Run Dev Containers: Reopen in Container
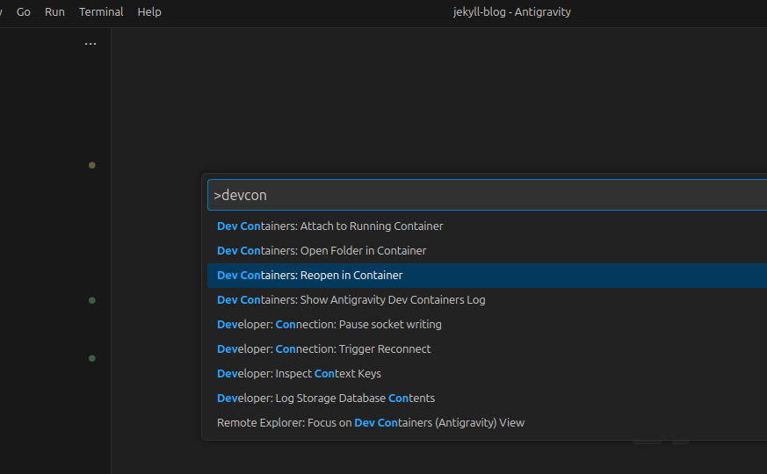Image resolution: width=767 pixels, height=474 pixels. click(310, 276)
